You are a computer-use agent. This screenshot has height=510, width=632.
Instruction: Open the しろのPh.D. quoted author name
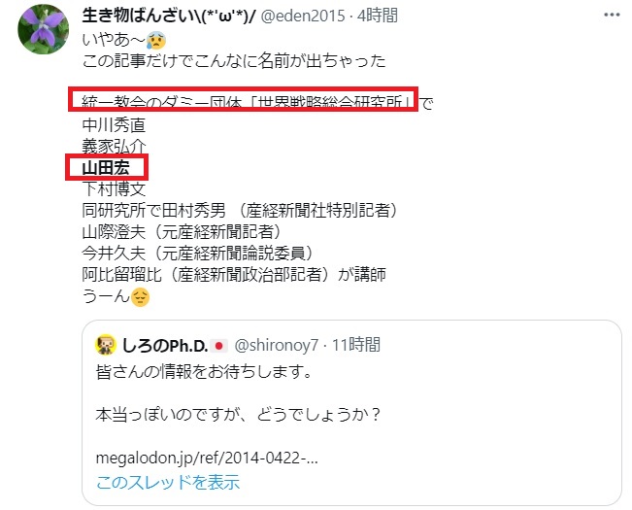click(164, 346)
